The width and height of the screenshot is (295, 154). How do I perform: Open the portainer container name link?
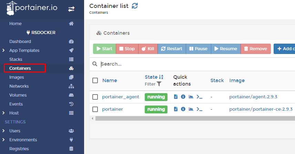[112, 109]
